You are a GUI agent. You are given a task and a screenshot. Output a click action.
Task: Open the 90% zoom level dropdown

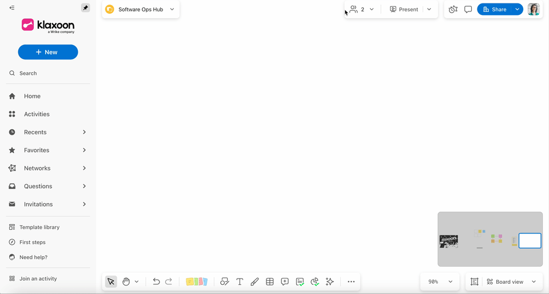click(x=440, y=282)
